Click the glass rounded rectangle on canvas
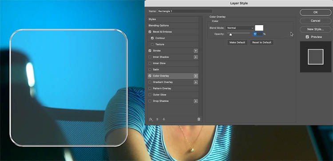 [x=68, y=88]
